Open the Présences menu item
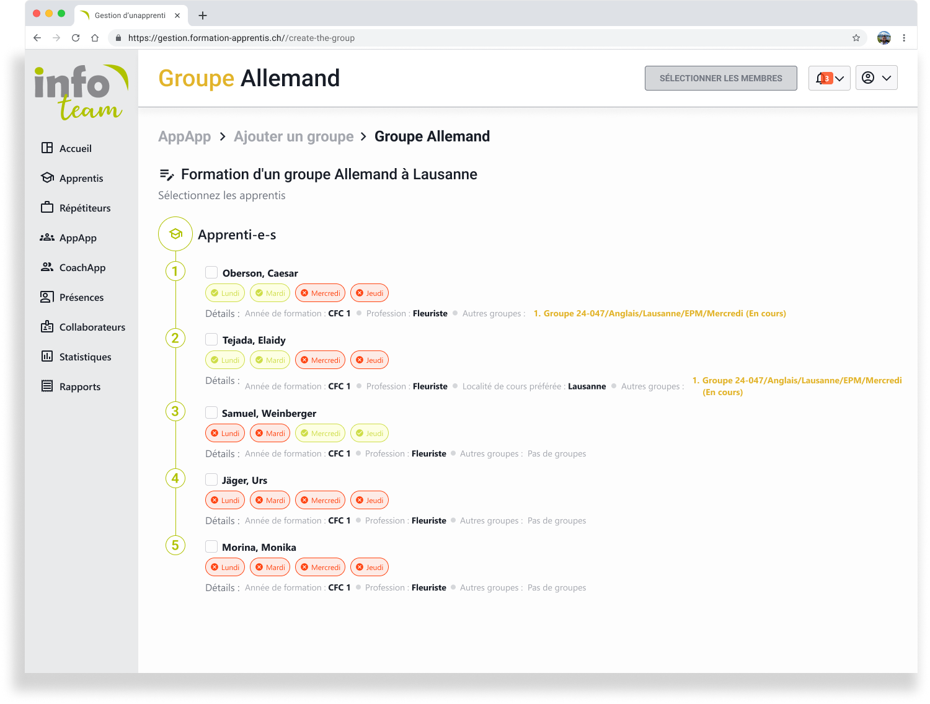 pyautogui.click(x=81, y=297)
